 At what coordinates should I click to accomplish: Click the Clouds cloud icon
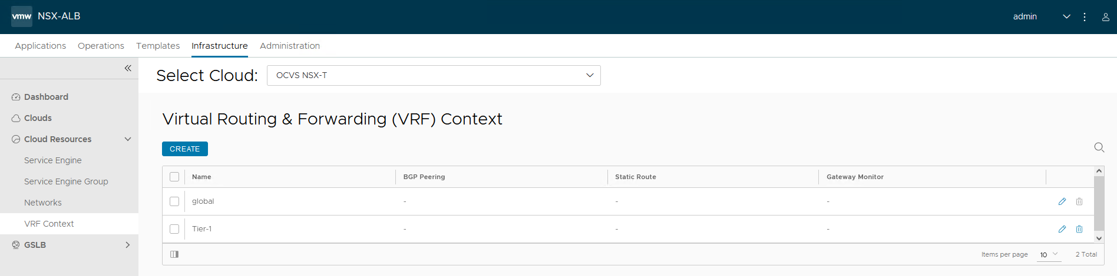click(16, 118)
